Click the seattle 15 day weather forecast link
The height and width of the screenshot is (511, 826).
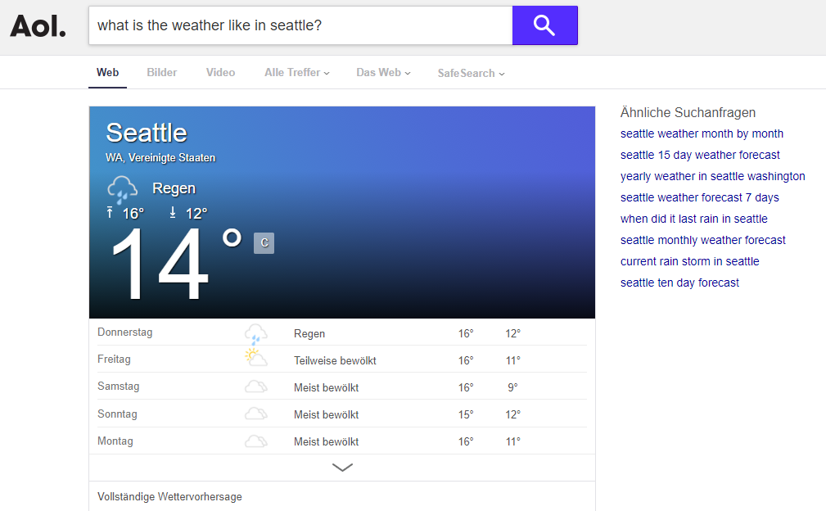click(700, 155)
